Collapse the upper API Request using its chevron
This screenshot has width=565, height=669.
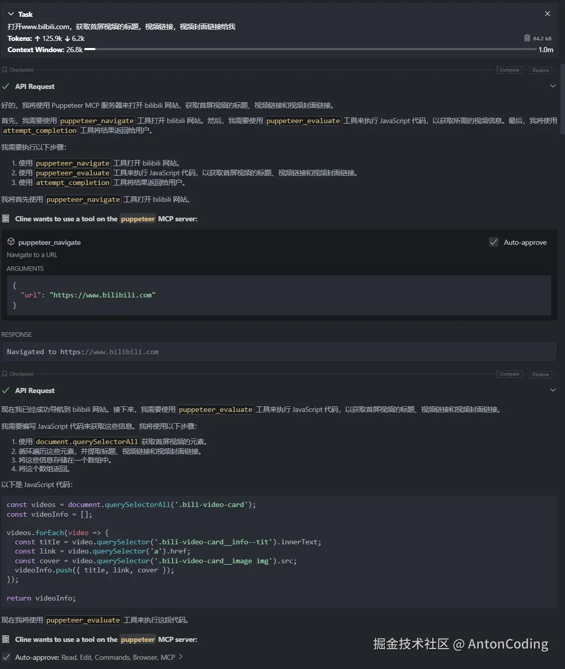[553, 86]
